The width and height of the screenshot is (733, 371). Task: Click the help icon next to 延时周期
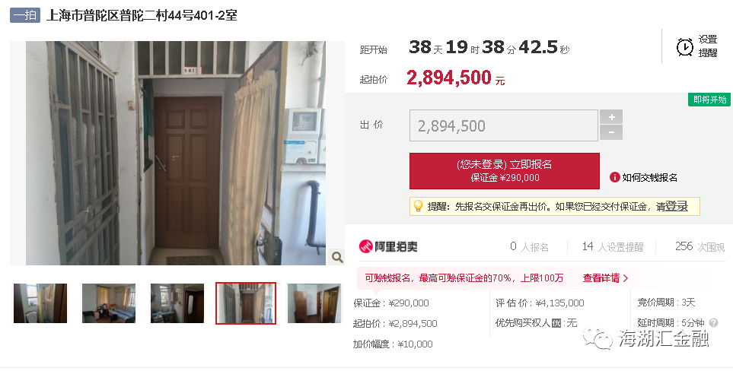click(713, 322)
